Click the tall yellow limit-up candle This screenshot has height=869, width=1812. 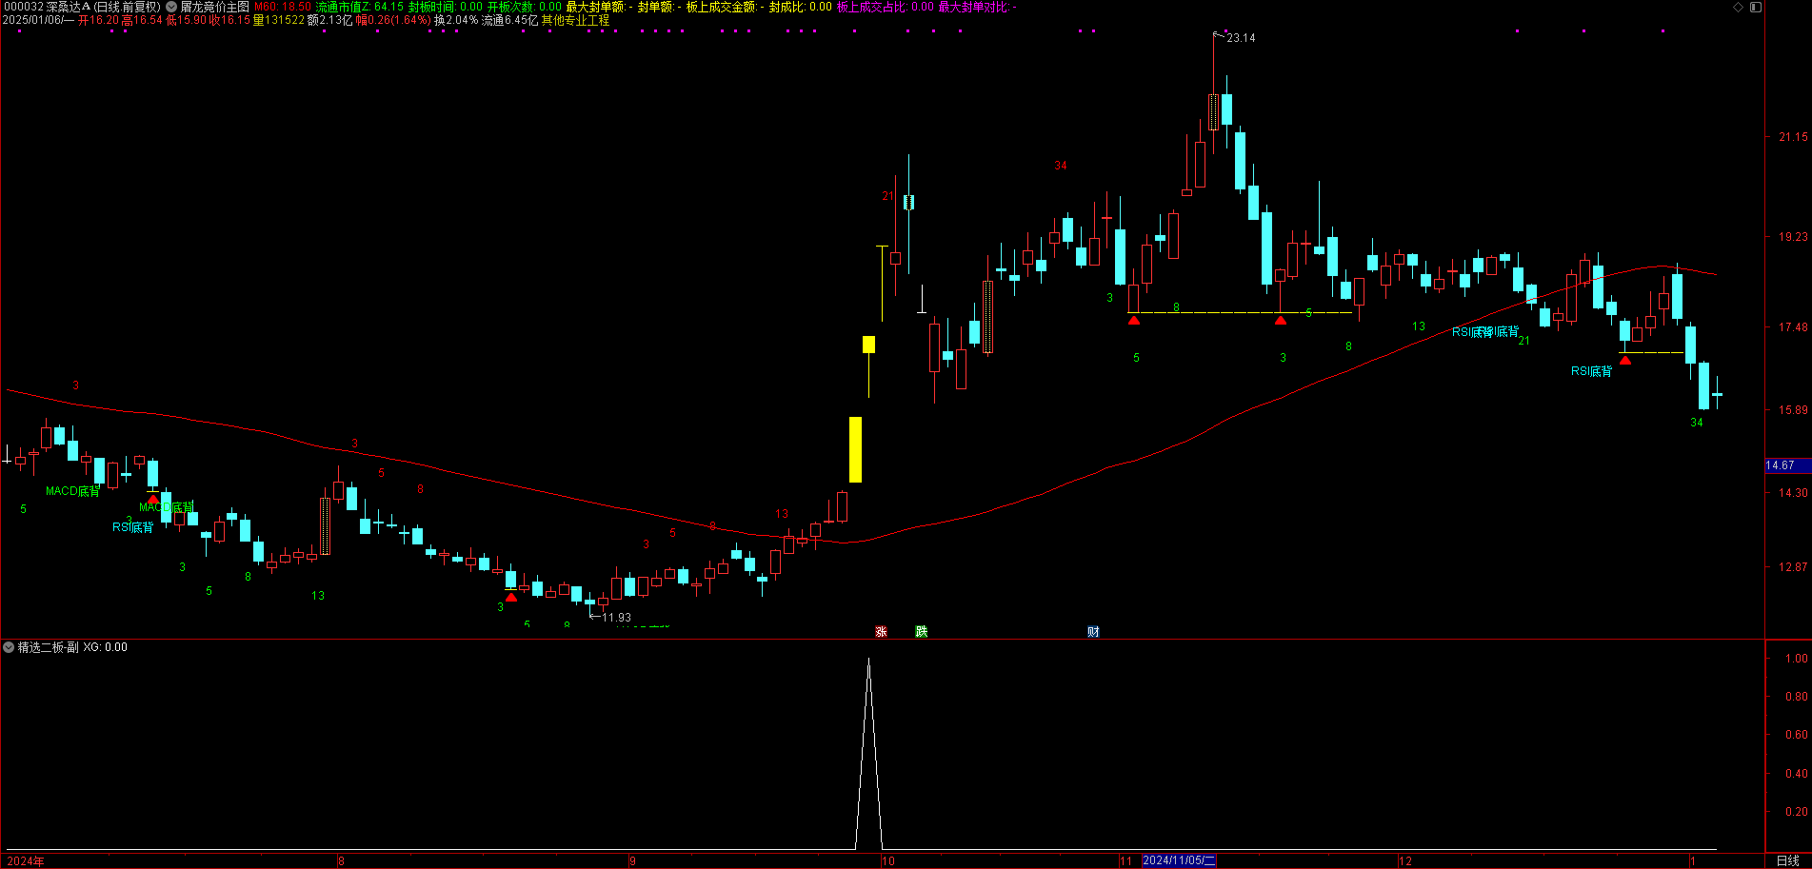tap(855, 449)
